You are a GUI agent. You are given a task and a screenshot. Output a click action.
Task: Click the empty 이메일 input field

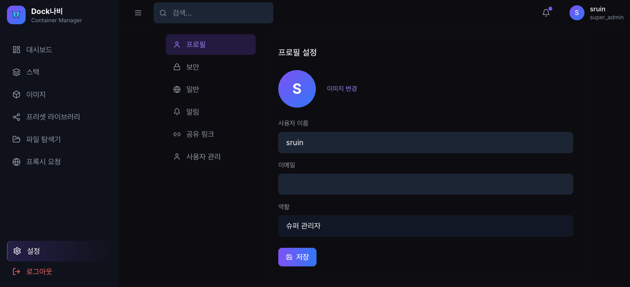[426, 184]
